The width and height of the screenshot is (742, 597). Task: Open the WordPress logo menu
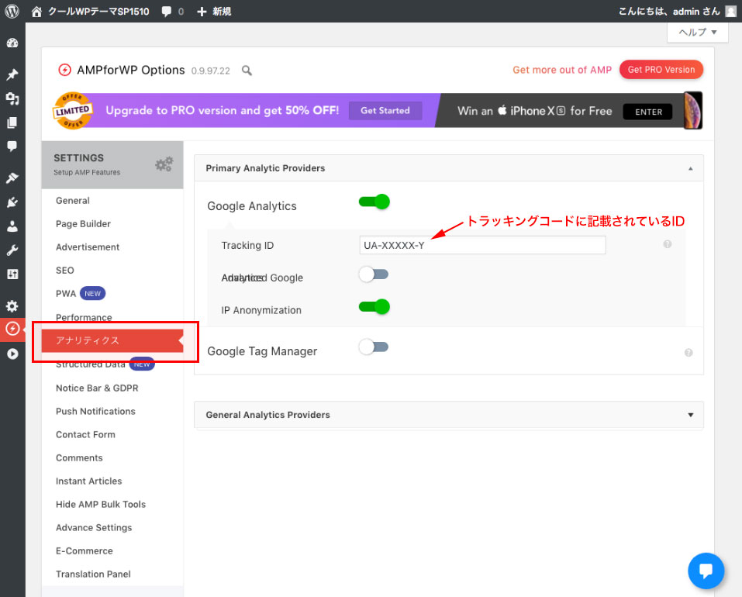12,12
